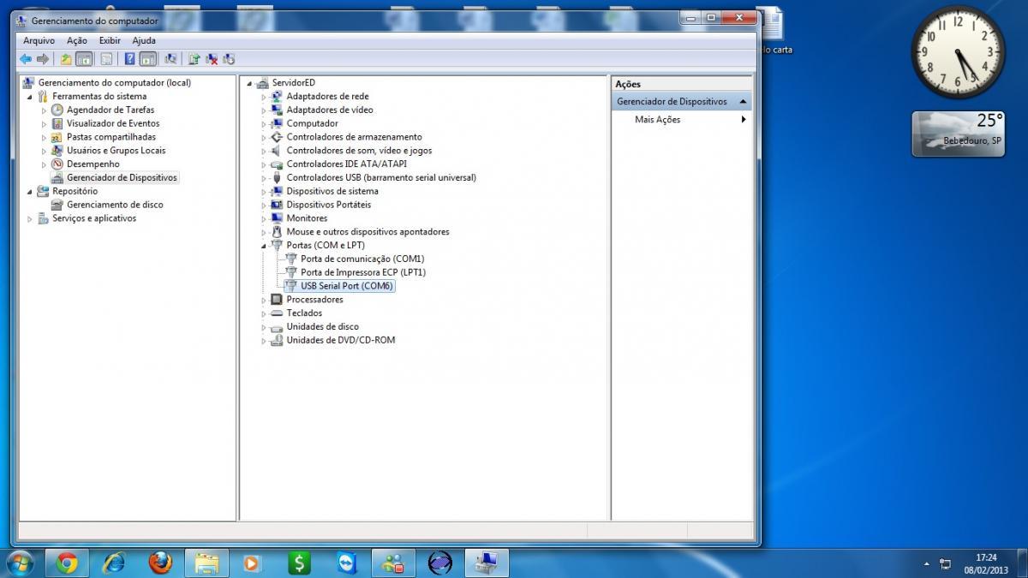The height and width of the screenshot is (578, 1028).
Task: Open Firefox from the taskbar
Action: click(x=160, y=563)
